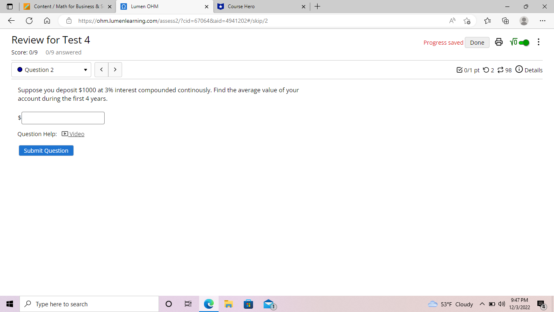554x312 pixels.
Task: Open the Windows Start menu
Action: point(10,304)
